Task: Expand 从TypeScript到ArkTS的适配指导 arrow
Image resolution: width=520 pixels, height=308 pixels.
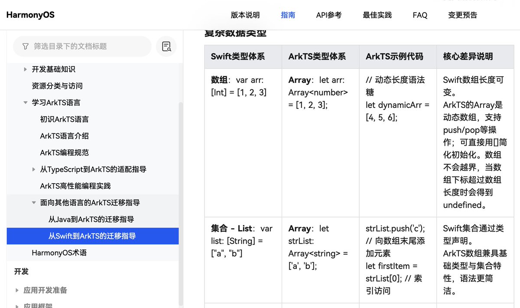Action: (34, 169)
